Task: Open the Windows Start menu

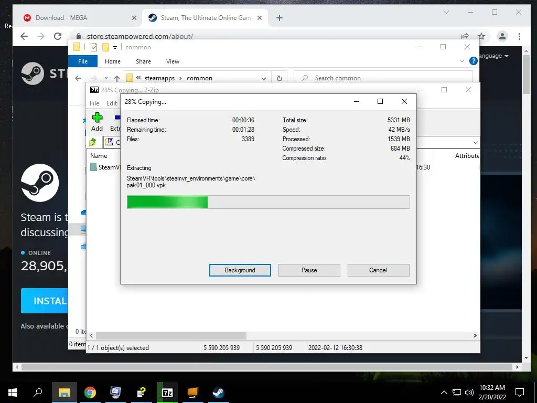Action: pyautogui.click(x=13, y=393)
